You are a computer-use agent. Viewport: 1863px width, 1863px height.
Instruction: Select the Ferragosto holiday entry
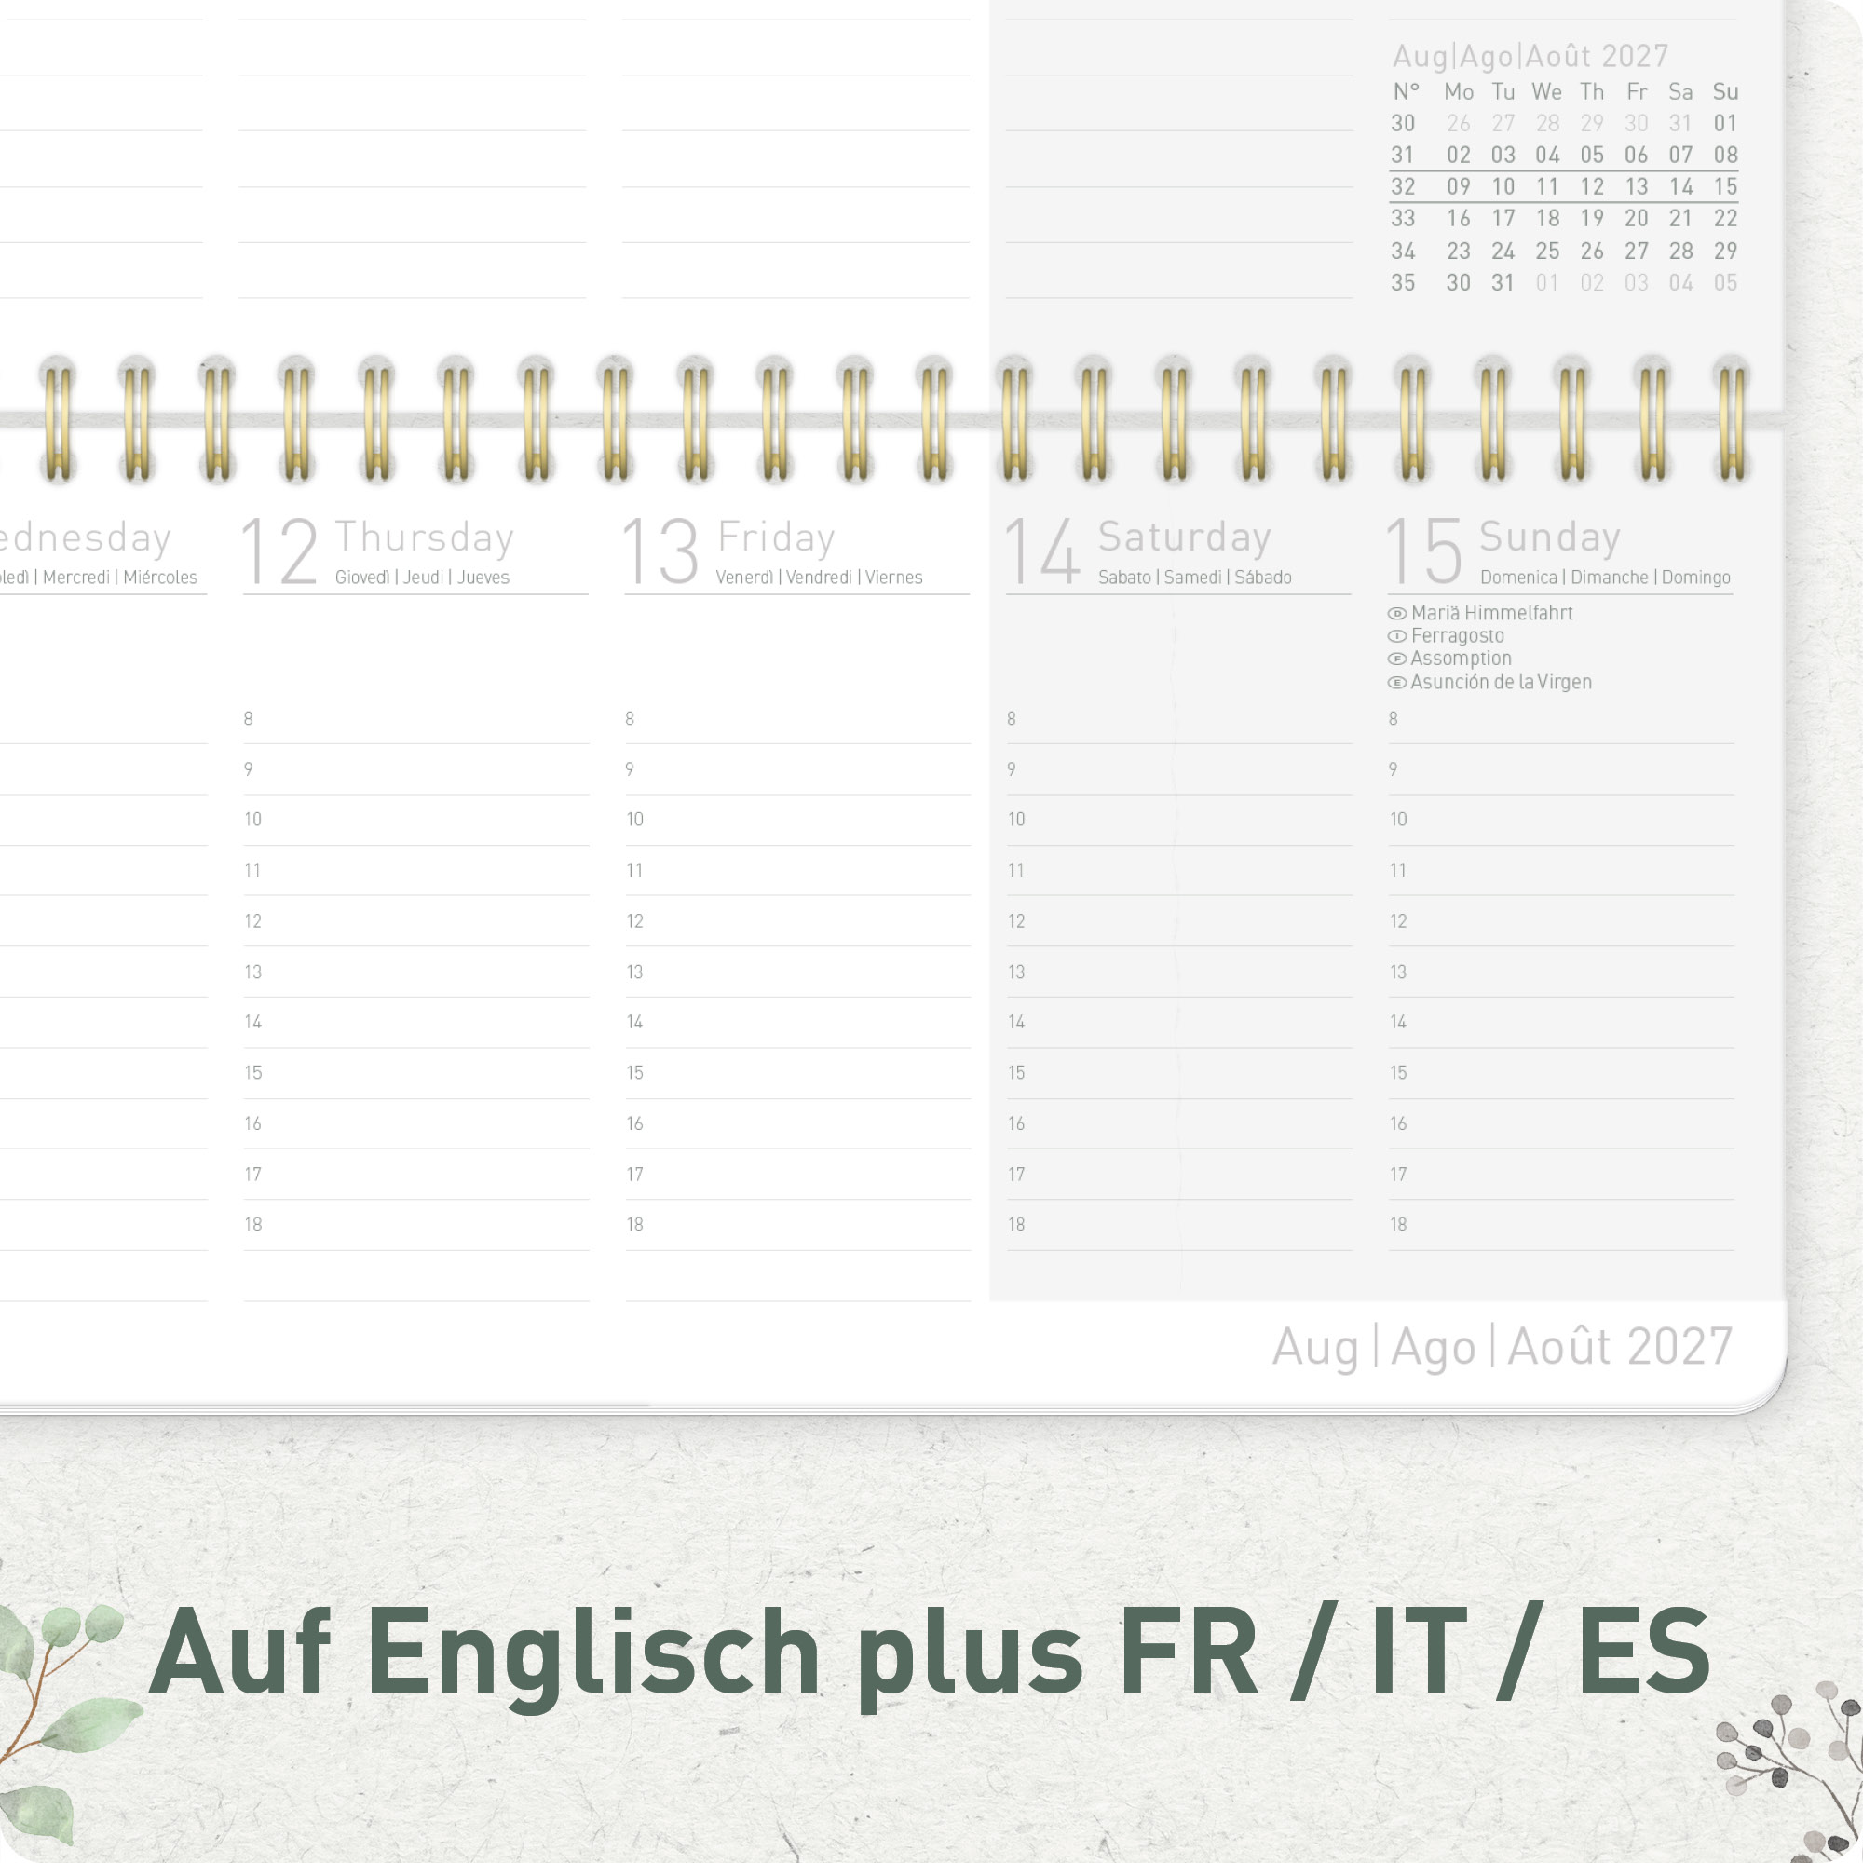coord(1457,636)
